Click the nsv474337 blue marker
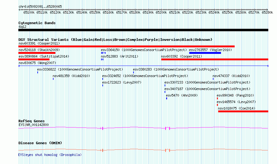The image size is (277, 164). click(x=213, y=79)
